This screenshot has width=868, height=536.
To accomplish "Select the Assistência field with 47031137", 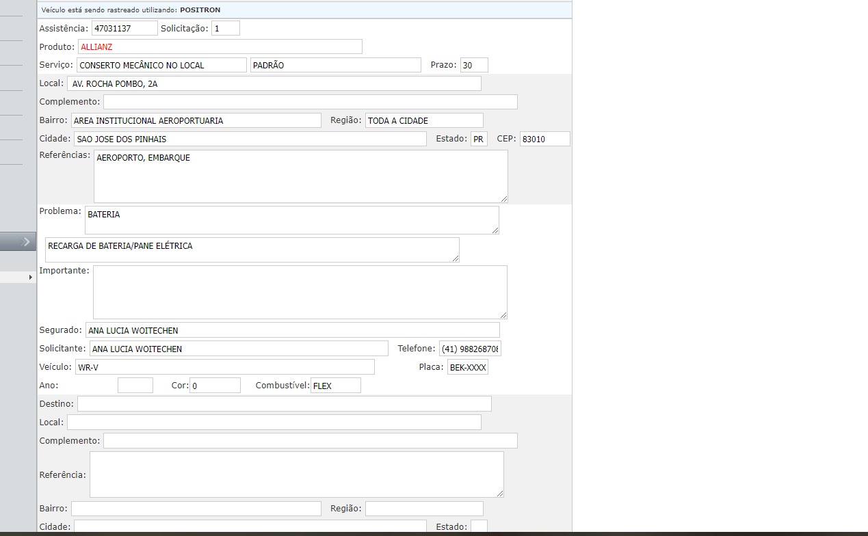I will point(124,28).
